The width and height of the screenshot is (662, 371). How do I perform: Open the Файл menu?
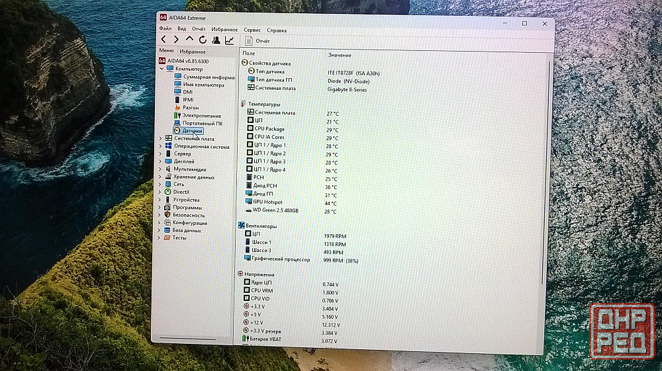point(165,30)
